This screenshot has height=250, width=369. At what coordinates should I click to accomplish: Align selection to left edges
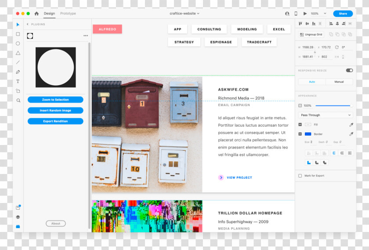click(x=331, y=24)
